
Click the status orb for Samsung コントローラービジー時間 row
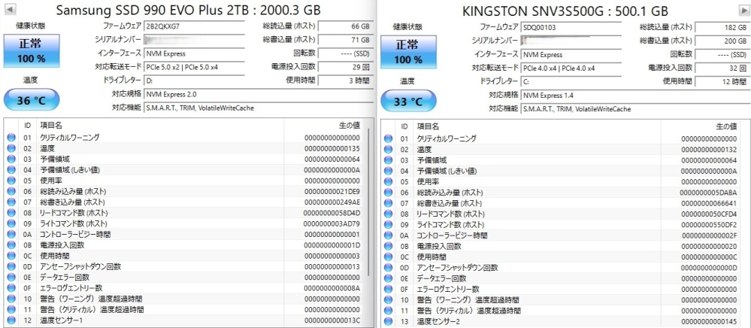pos(11,235)
